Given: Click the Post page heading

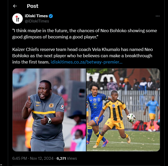Looking at the screenshot, I should 33,6.
